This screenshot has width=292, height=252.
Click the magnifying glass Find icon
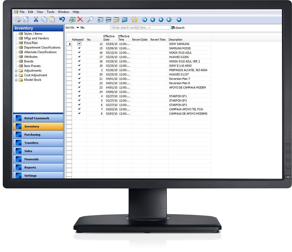[90, 20]
